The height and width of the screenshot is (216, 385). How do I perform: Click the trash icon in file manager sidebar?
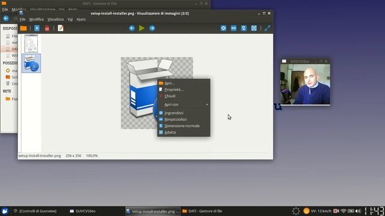[8, 83]
